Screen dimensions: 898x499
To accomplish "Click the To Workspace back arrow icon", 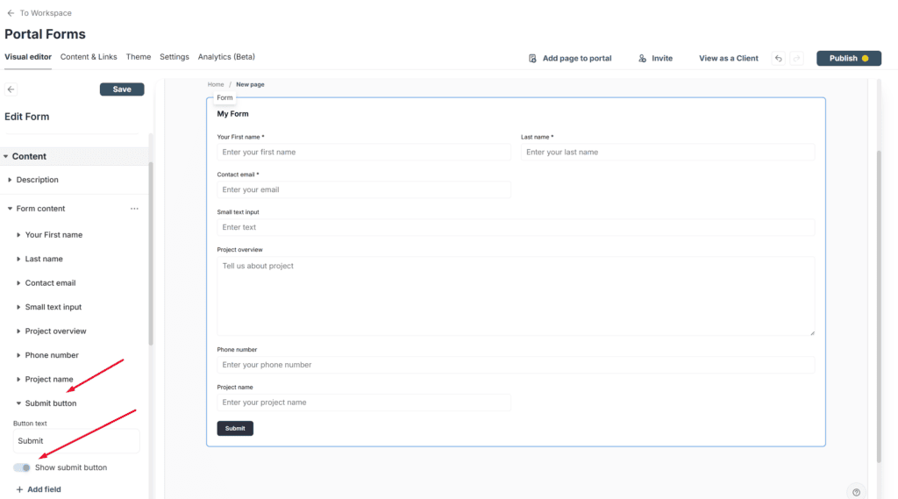I will tap(11, 12).
